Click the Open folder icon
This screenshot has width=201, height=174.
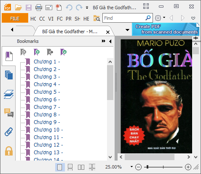pyautogui.click(x=19, y=8)
